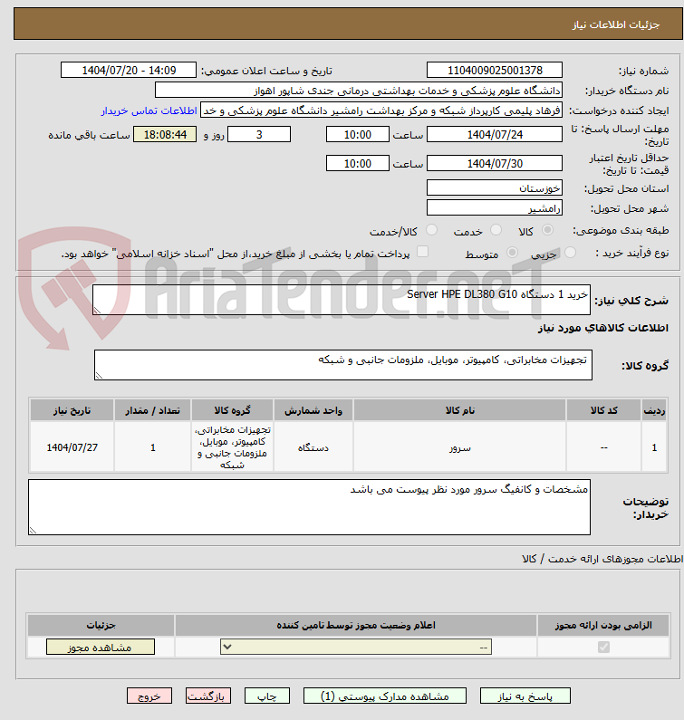Select the جزیی purchase type radio

tap(570, 253)
